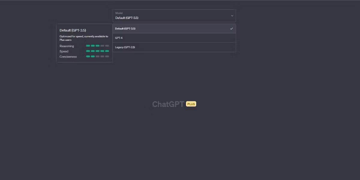Click the Conciseness label in info card
This screenshot has height=180, width=360.
click(68, 57)
